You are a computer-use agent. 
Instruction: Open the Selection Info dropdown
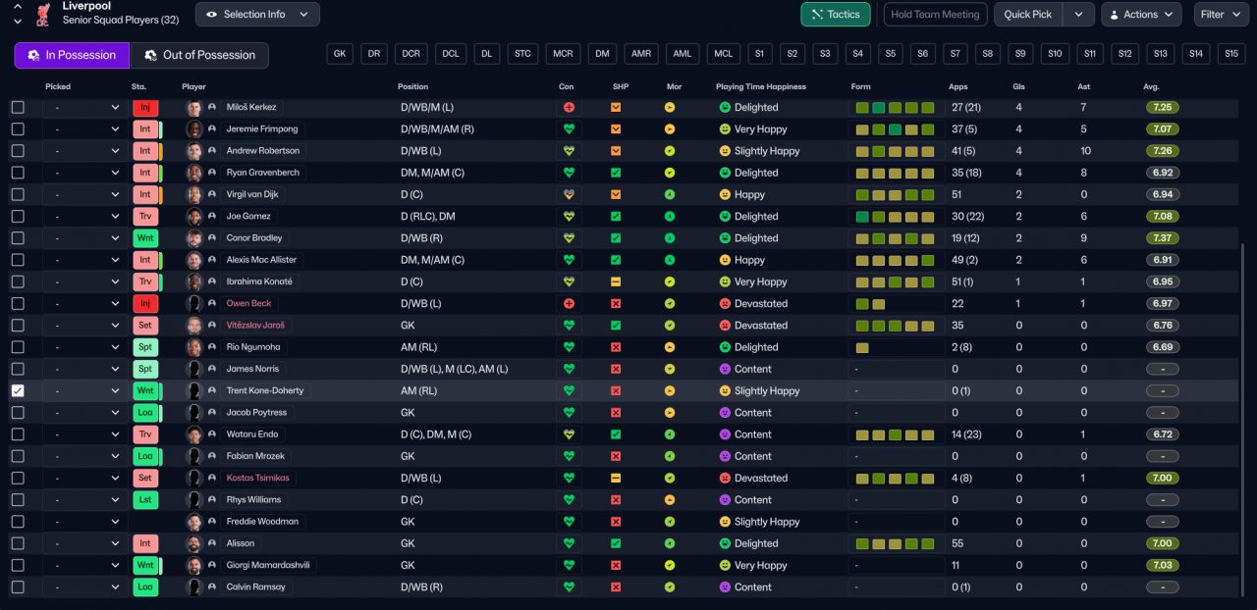coord(257,14)
